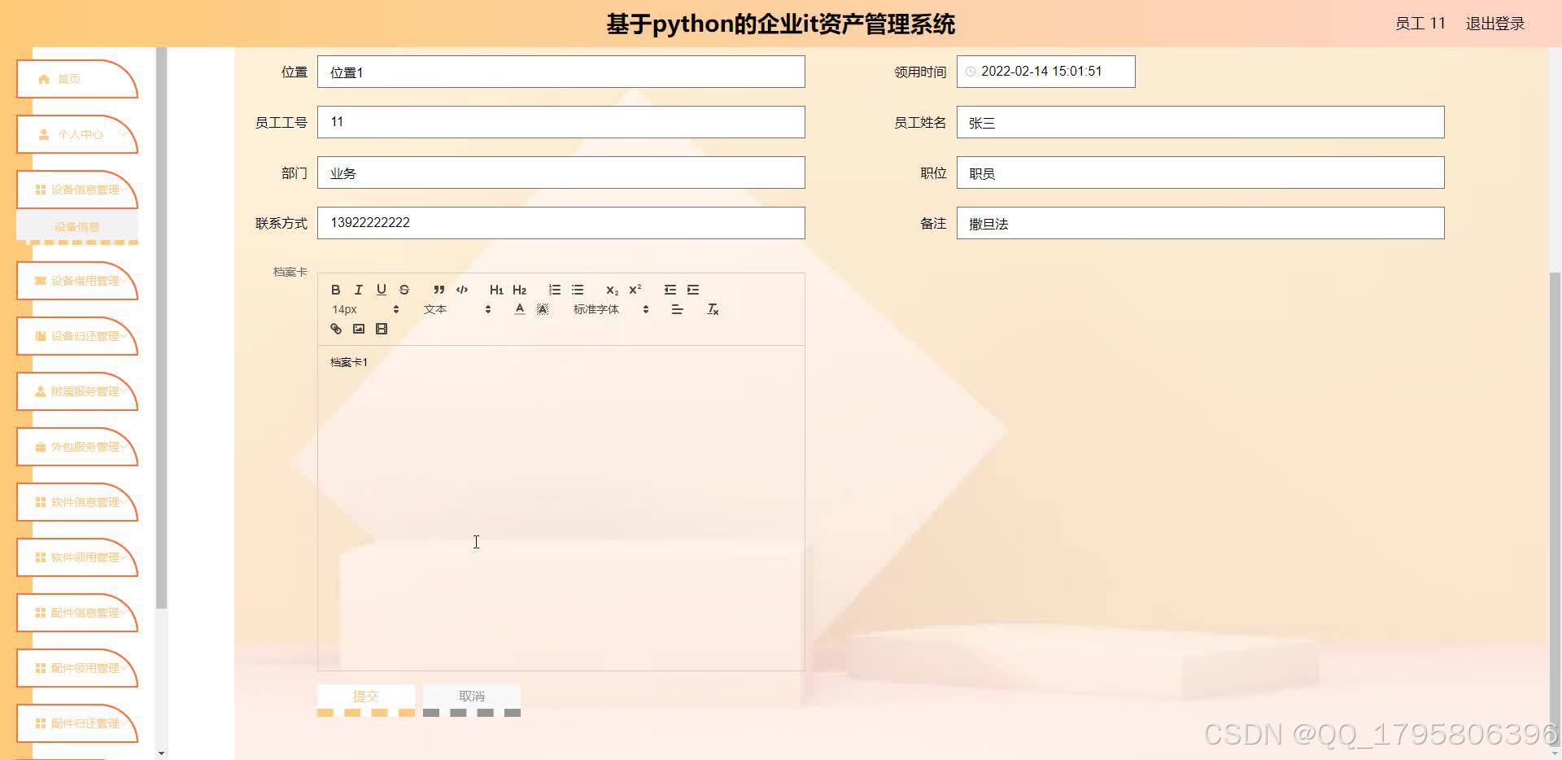Viewport: 1562px width, 760px height.
Task: Expand 软件领用管理 menu
Action: pos(77,557)
